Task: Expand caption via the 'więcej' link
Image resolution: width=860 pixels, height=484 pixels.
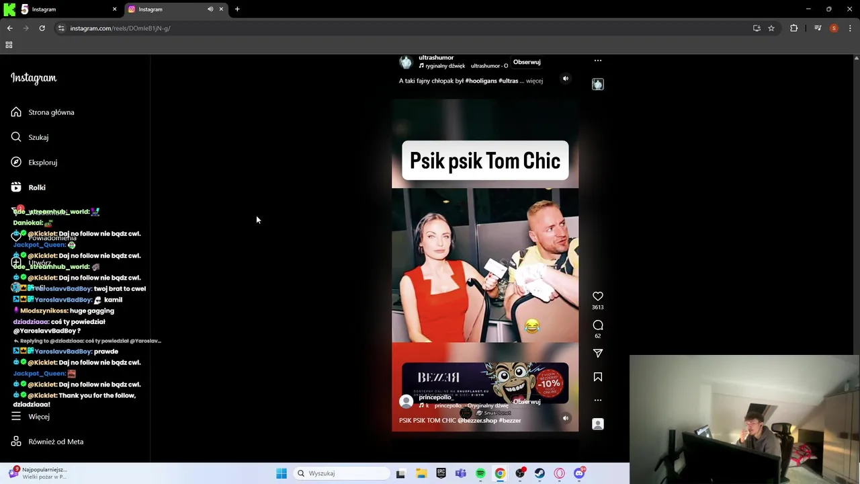Action: (x=534, y=81)
